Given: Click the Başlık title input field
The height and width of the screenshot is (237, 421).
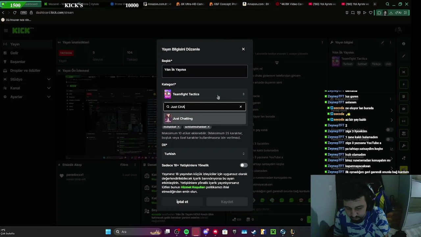Looking at the screenshot, I should click(x=205, y=71).
